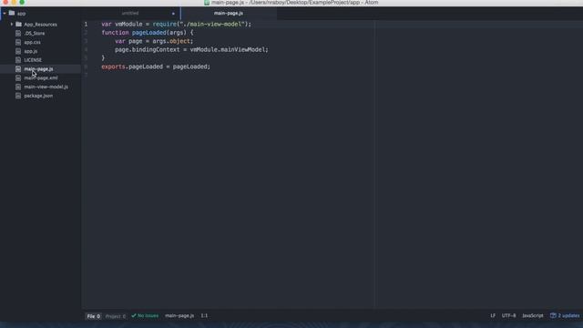Switch to the main-page.js editor tab
The width and height of the screenshot is (583, 328).
click(229, 13)
